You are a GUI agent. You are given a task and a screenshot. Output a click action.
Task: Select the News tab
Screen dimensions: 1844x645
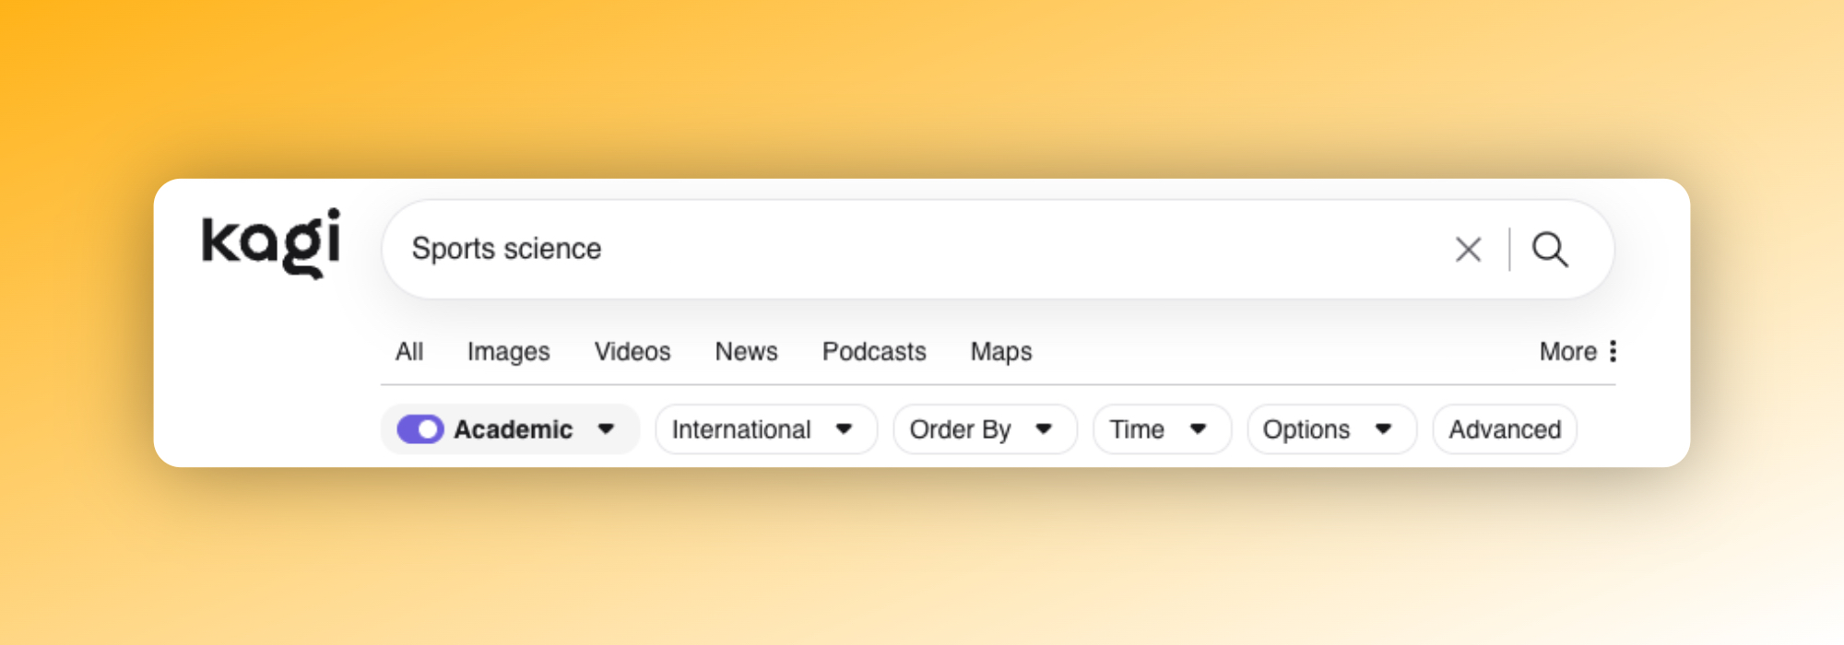coord(746,352)
